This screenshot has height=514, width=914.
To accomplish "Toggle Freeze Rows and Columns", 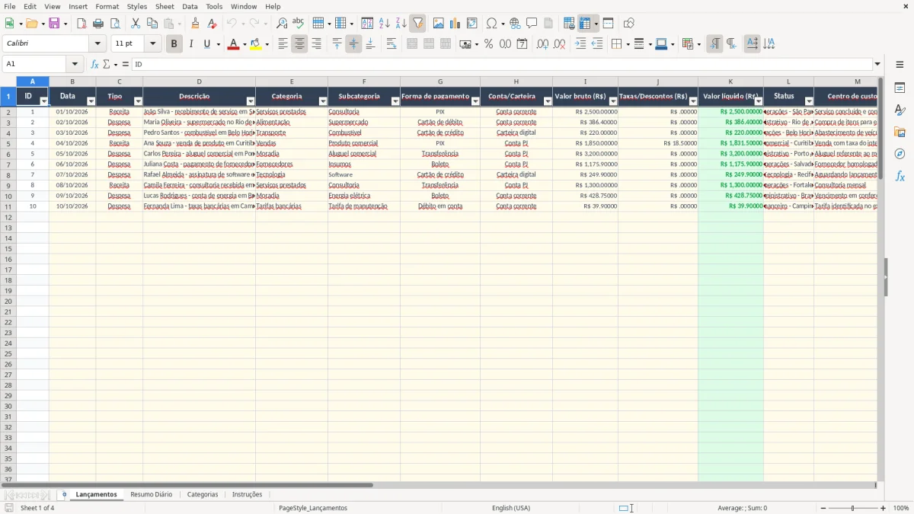I will point(585,24).
